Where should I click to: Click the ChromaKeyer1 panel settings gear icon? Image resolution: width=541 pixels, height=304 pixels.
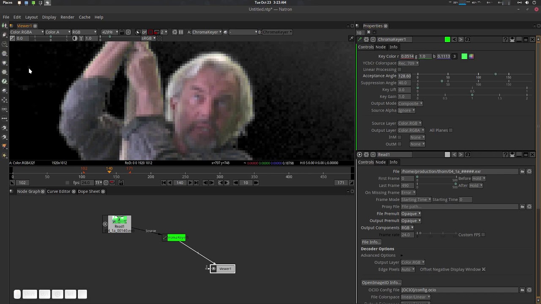(366, 39)
